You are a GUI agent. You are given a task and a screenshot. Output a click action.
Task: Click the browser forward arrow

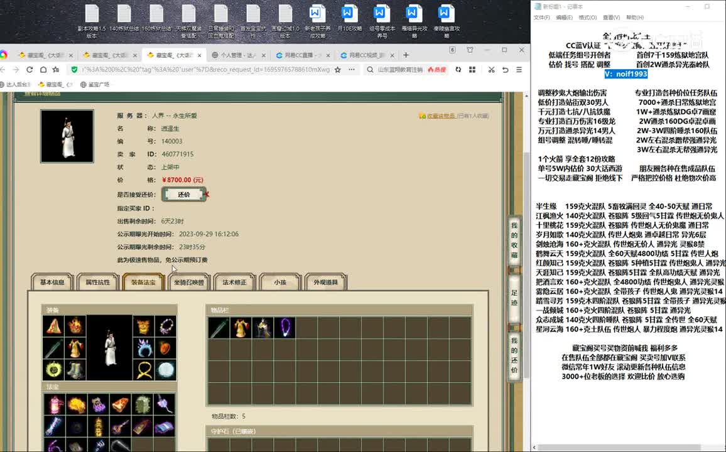point(16,70)
